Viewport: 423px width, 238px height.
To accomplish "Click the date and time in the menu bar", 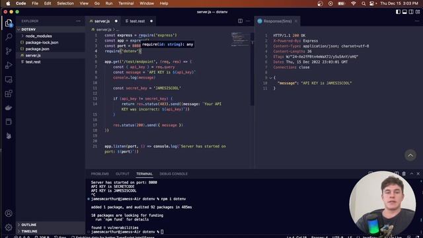I will [x=399, y=3].
